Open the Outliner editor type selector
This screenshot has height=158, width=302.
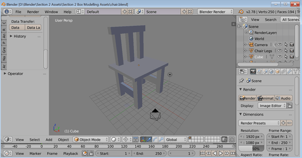243,19
